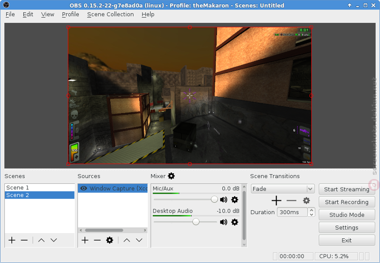Open the Mixer settings gear icon

(x=171, y=176)
